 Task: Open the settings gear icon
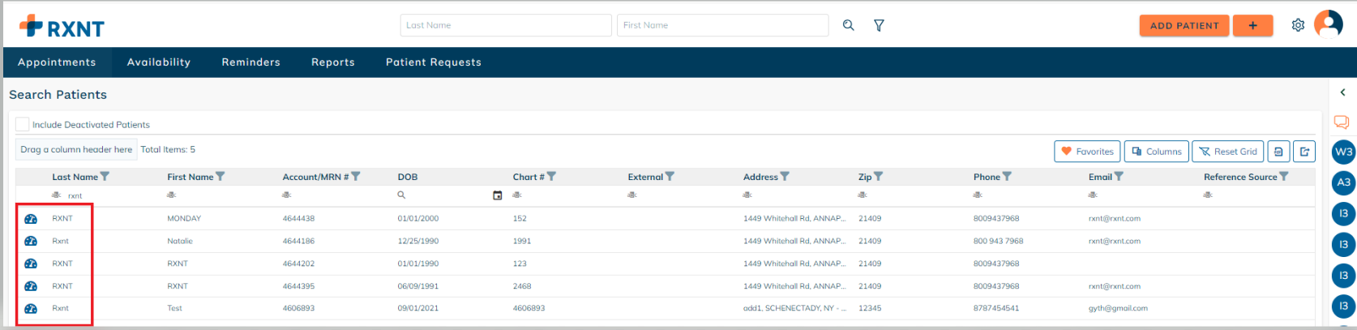(1298, 25)
